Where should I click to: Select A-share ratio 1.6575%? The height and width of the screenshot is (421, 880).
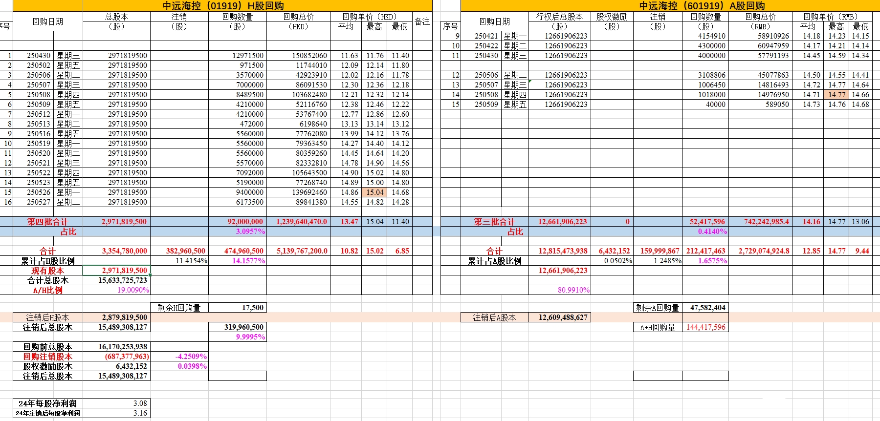click(705, 261)
